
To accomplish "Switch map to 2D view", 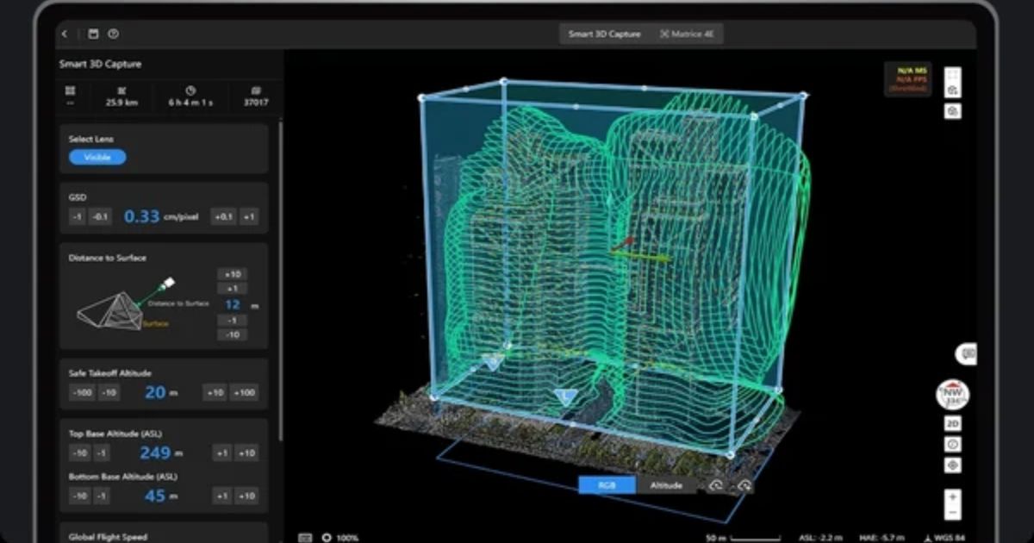I will tap(952, 424).
